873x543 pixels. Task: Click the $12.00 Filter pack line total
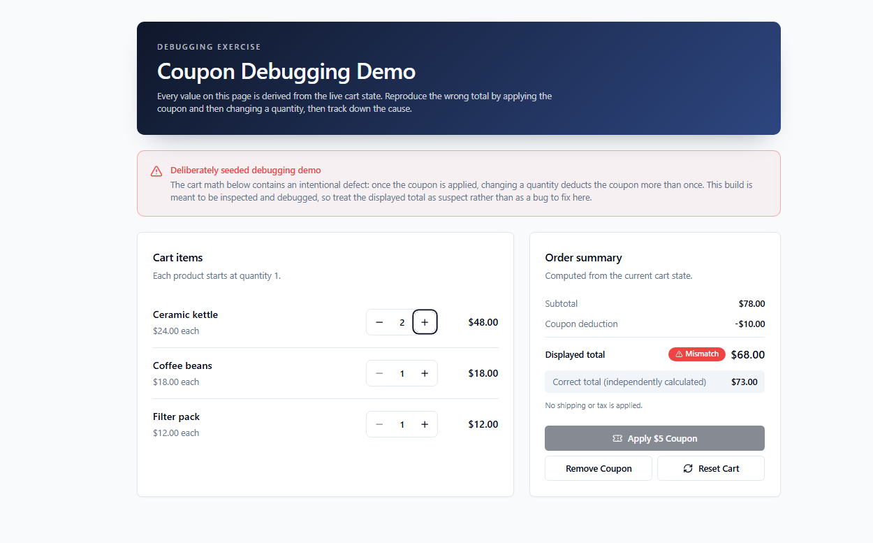pos(483,424)
